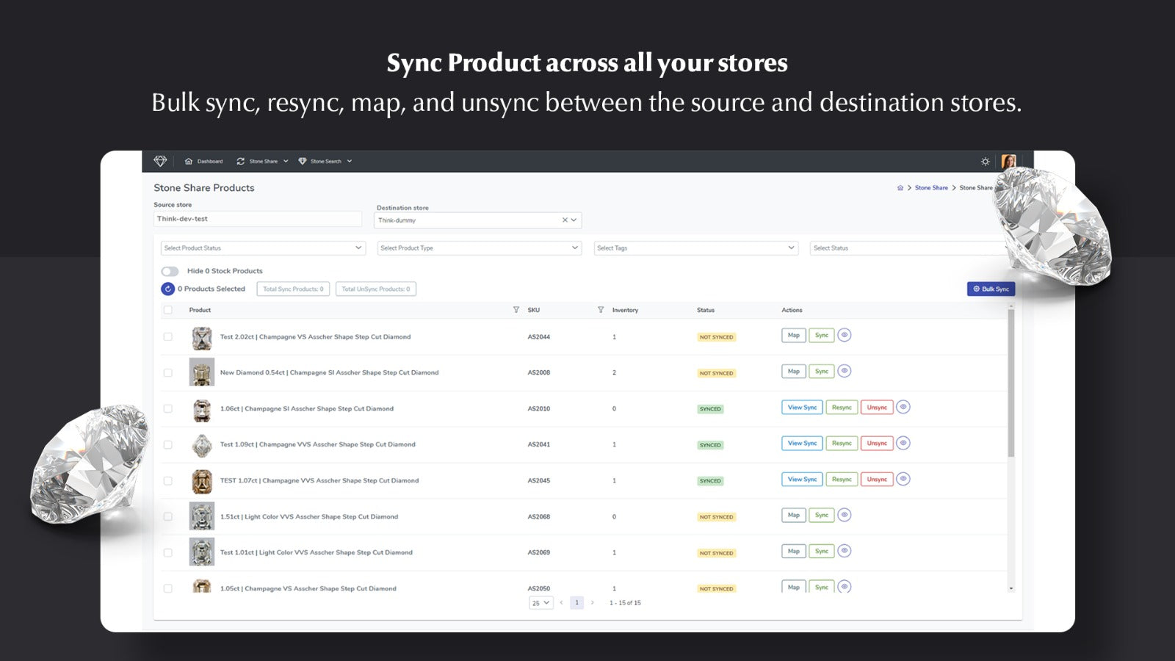The height and width of the screenshot is (661, 1175).
Task: Enable the Hide 0 Stock Products toggle
Action: [x=171, y=270]
